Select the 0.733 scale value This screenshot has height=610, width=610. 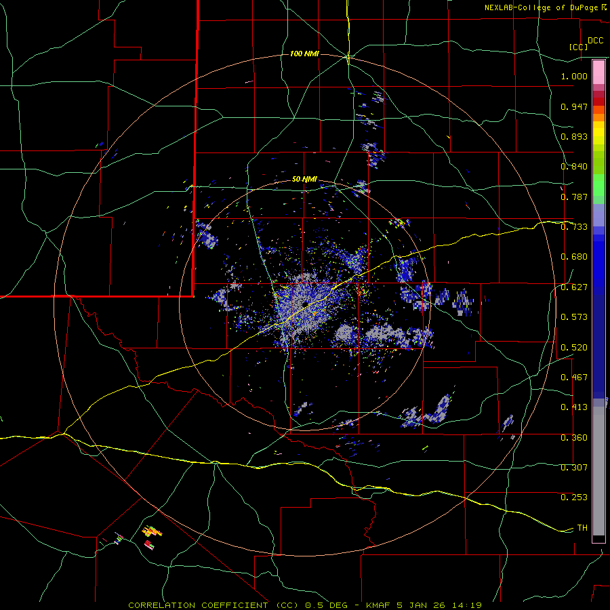click(x=574, y=227)
